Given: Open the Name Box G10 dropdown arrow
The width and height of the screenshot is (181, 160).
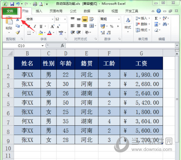Looking at the screenshot, I should [x=42, y=46].
